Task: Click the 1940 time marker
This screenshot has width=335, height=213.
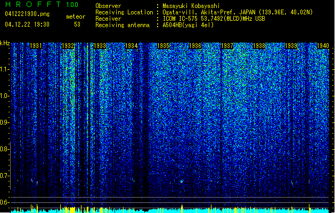Action: (x=323, y=46)
